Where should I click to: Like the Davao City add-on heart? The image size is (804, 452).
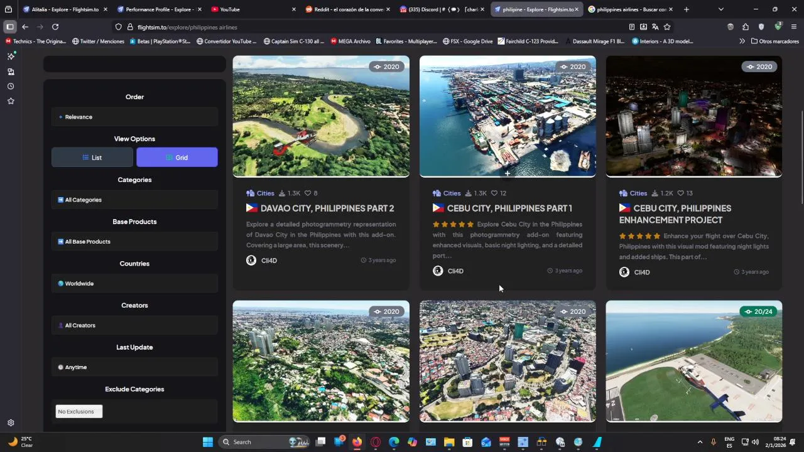point(308,193)
